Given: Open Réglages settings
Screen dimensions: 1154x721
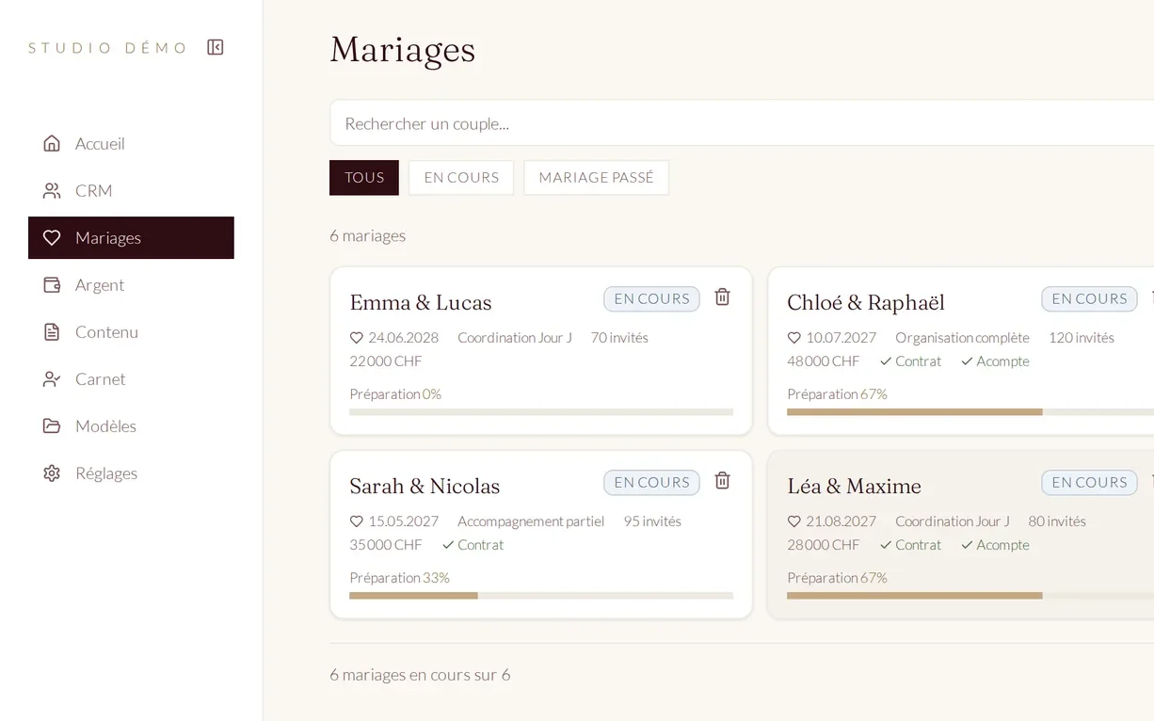Looking at the screenshot, I should pyautogui.click(x=131, y=473).
